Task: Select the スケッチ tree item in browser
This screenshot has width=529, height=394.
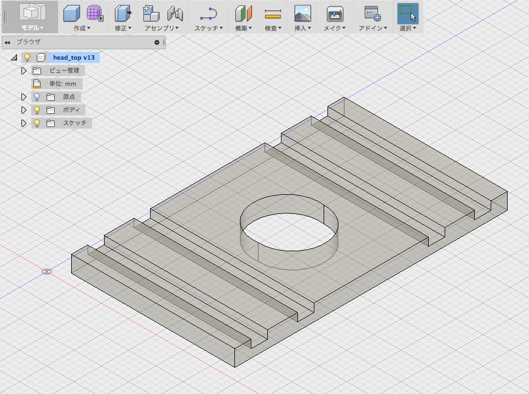Action: (74, 123)
